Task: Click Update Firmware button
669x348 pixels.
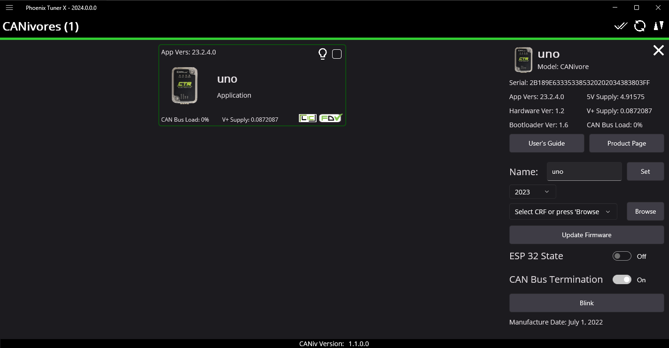Action: (x=587, y=235)
